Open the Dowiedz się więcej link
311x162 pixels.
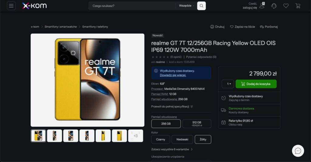173,75
